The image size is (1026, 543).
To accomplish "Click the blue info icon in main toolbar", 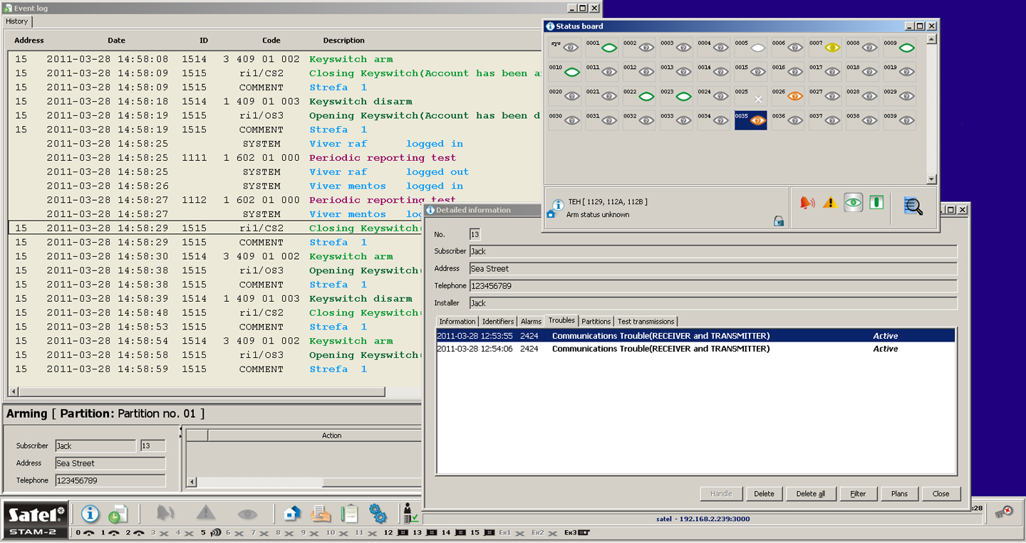I will point(90,513).
